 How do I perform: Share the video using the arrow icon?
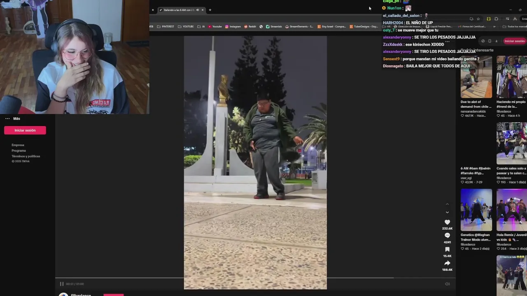447,263
